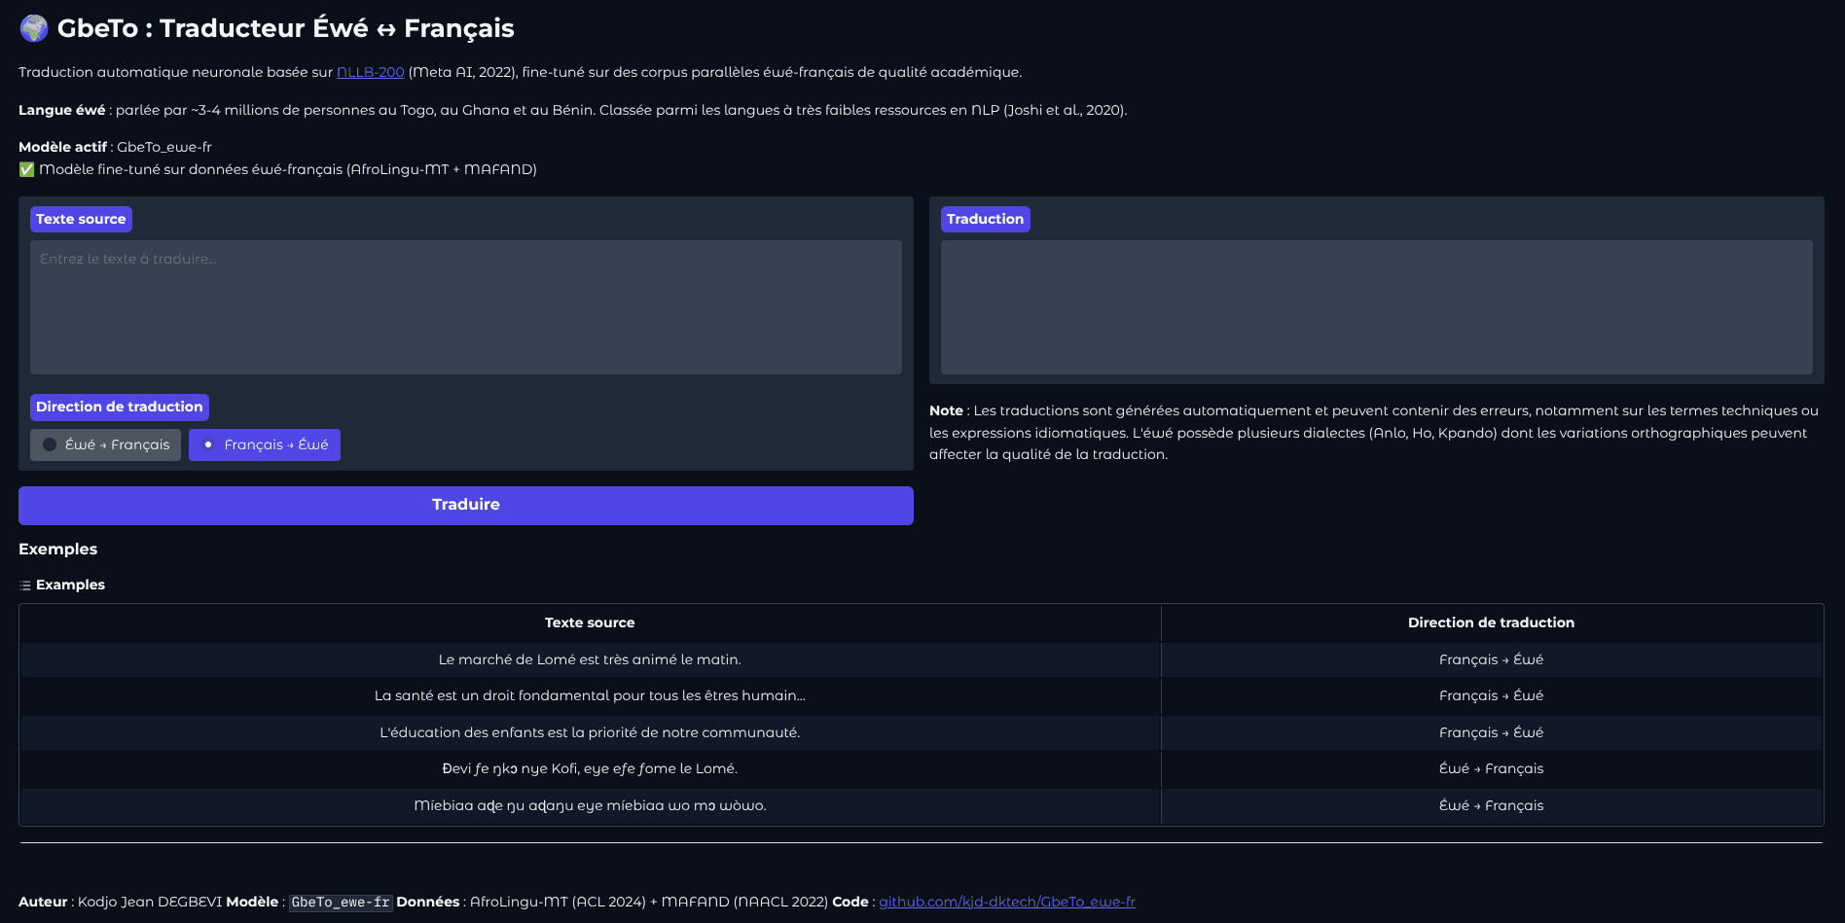The height and width of the screenshot is (923, 1845).
Task: Load the Éwé example starting with Ɖevi ƒe ŋkɔ
Action: [x=589, y=768]
